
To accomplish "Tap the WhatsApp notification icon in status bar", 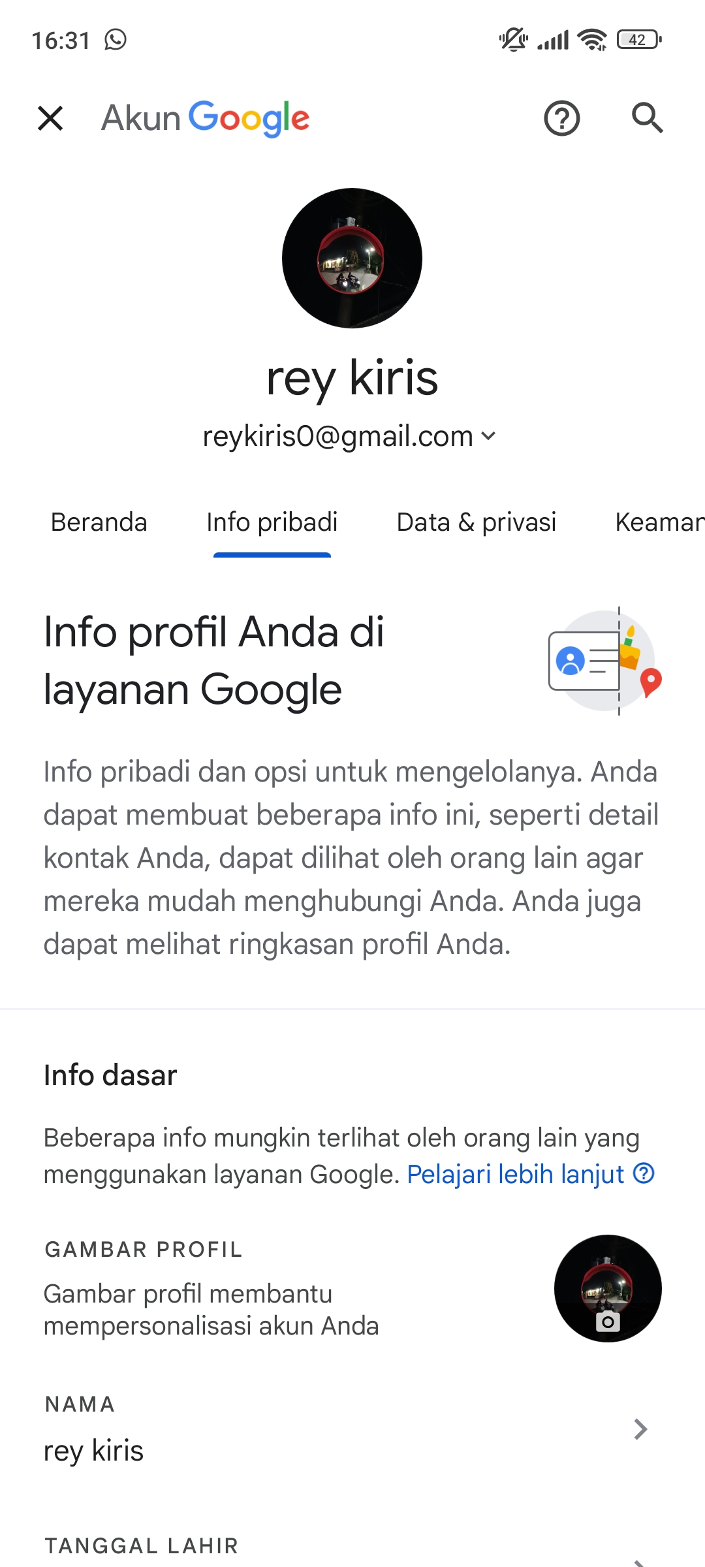I will (116, 40).
